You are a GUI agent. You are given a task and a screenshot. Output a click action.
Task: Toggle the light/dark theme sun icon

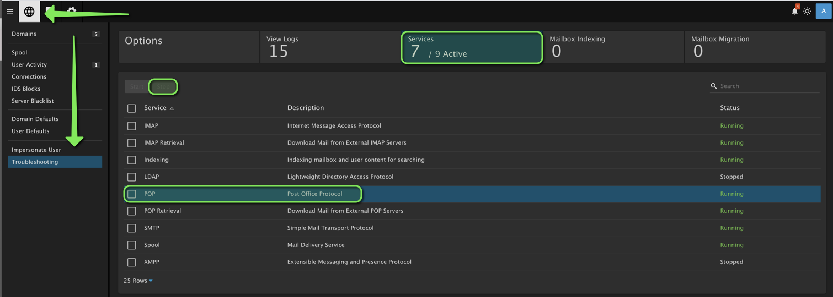click(x=807, y=12)
